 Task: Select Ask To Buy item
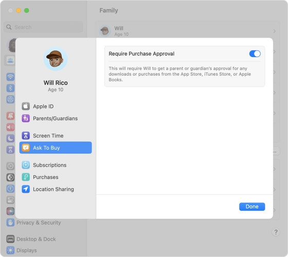56,148
